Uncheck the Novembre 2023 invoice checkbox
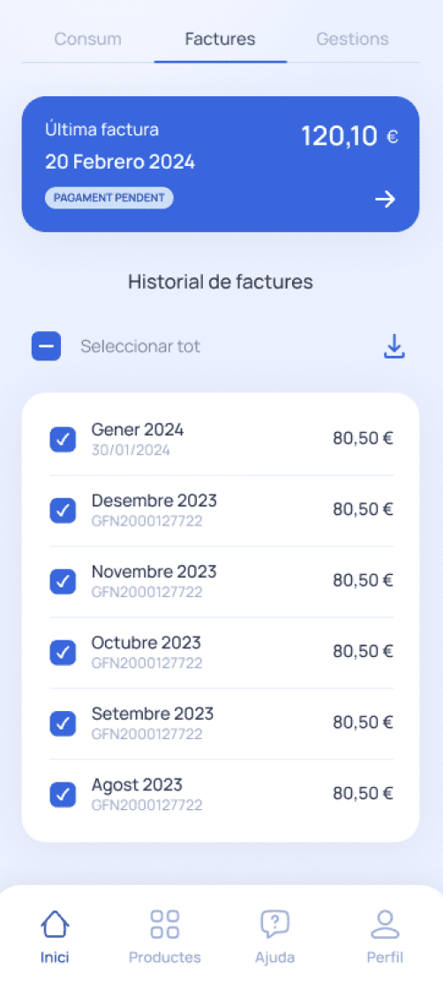 [x=63, y=581]
